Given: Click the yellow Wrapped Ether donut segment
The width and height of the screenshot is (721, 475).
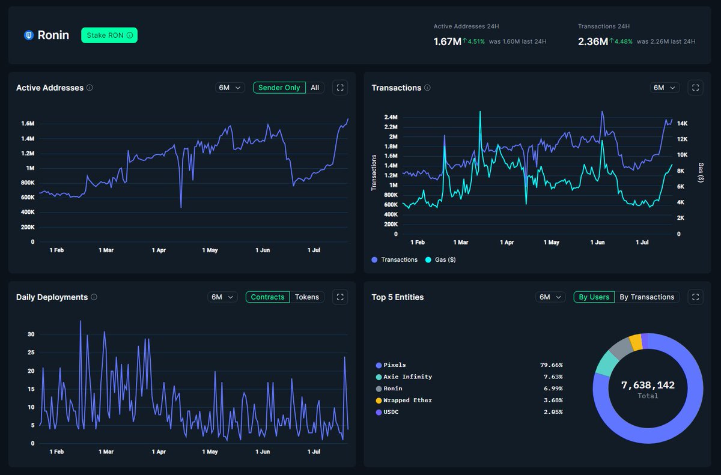Looking at the screenshot, I should point(636,343).
